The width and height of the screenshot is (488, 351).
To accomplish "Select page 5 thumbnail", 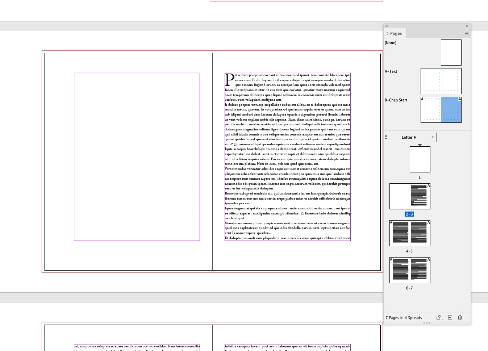I will click(x=420, y=233).
